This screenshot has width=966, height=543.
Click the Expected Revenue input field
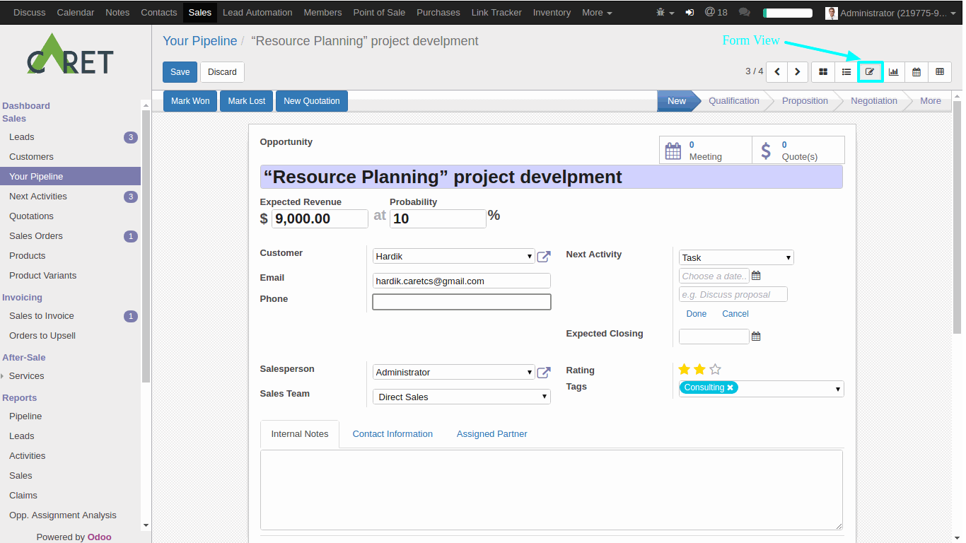click(319, 218)
